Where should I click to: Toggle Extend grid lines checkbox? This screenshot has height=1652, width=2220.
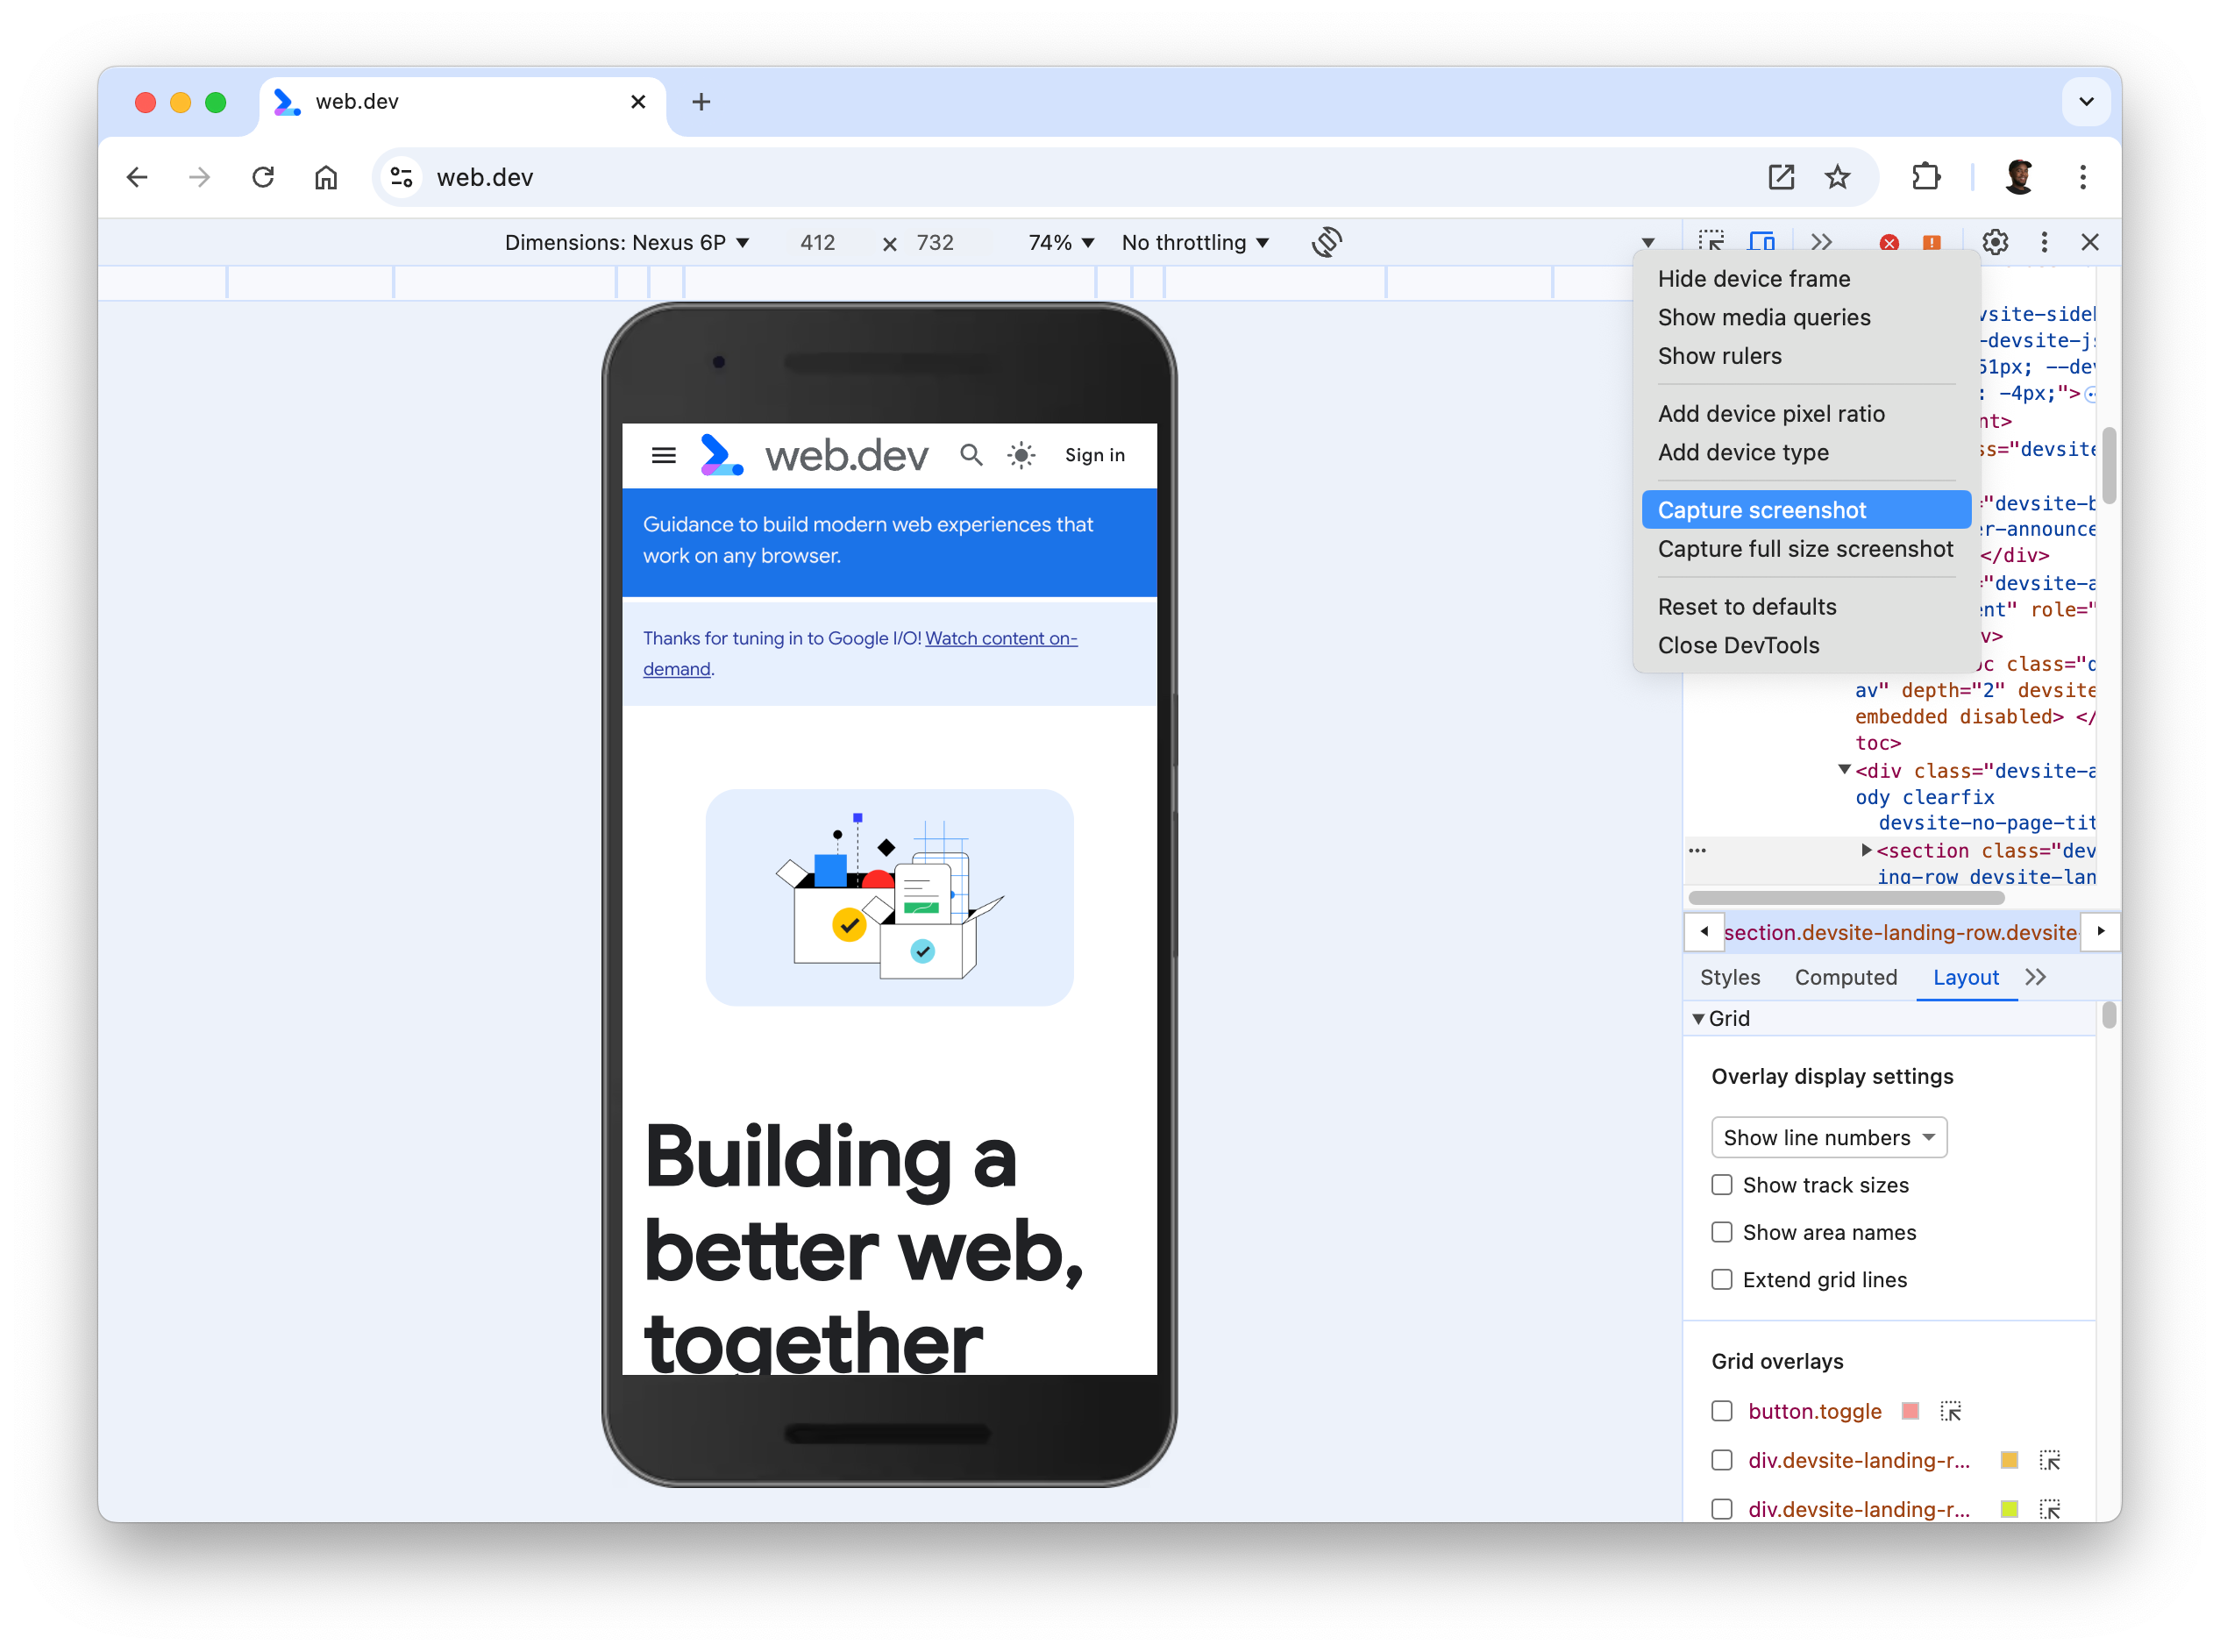(1722, 1280)
